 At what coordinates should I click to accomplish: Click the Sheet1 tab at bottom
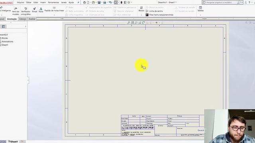(x=13, y=141)
